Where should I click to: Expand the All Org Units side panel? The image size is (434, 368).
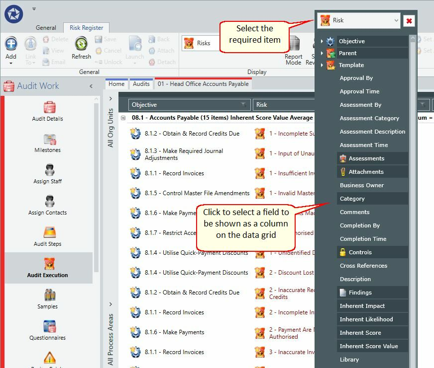point(110,99)
